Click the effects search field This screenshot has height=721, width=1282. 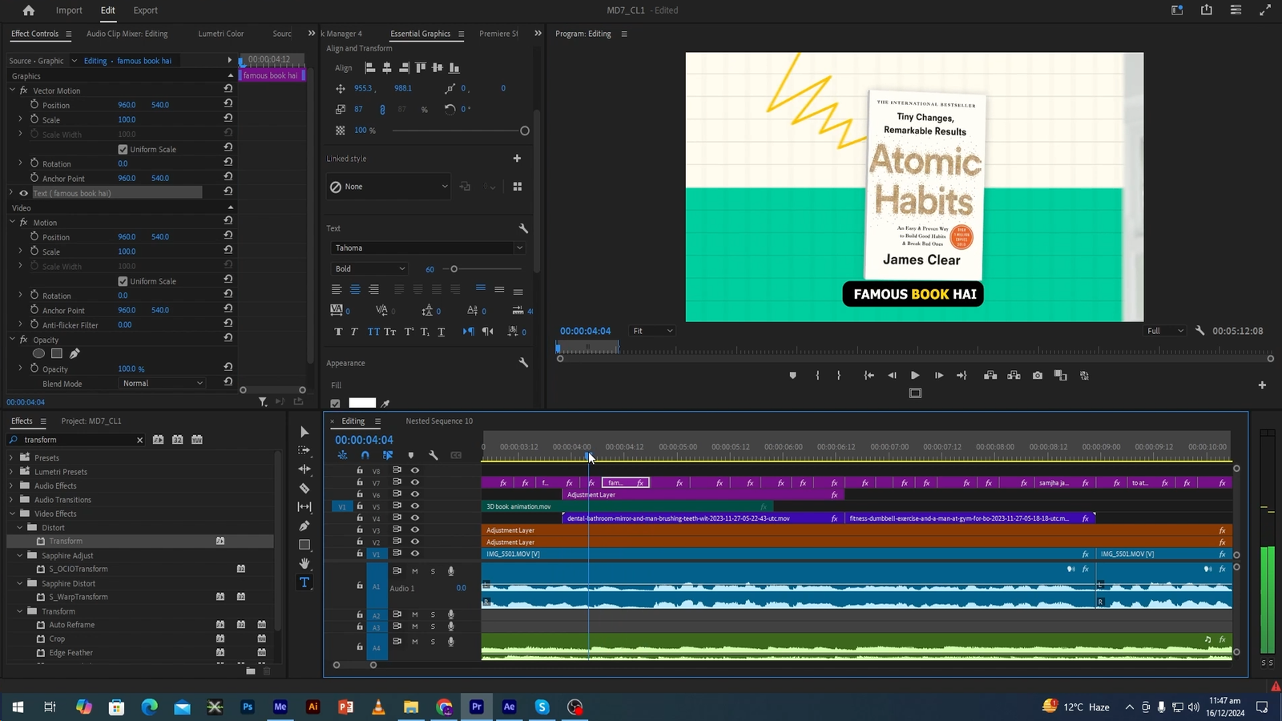77,440
